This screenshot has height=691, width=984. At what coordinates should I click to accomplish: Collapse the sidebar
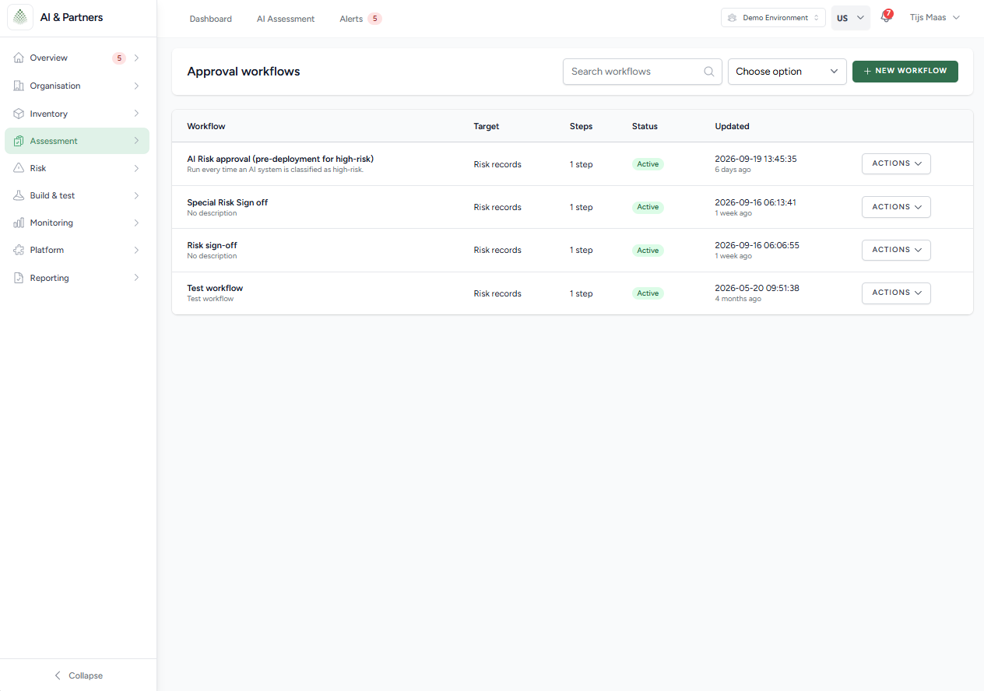coord(78,675)
